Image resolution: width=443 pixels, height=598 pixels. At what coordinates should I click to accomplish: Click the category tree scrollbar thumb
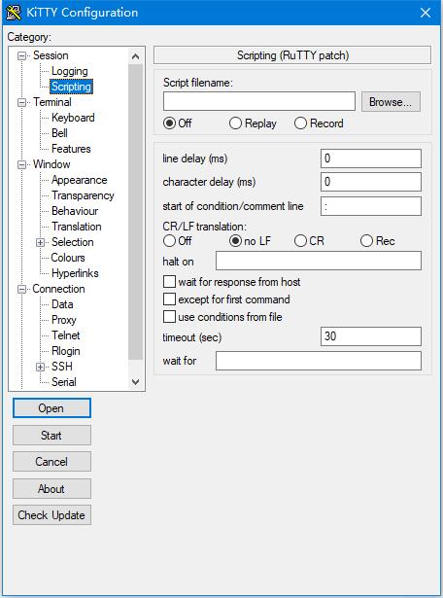coord(136,212)
